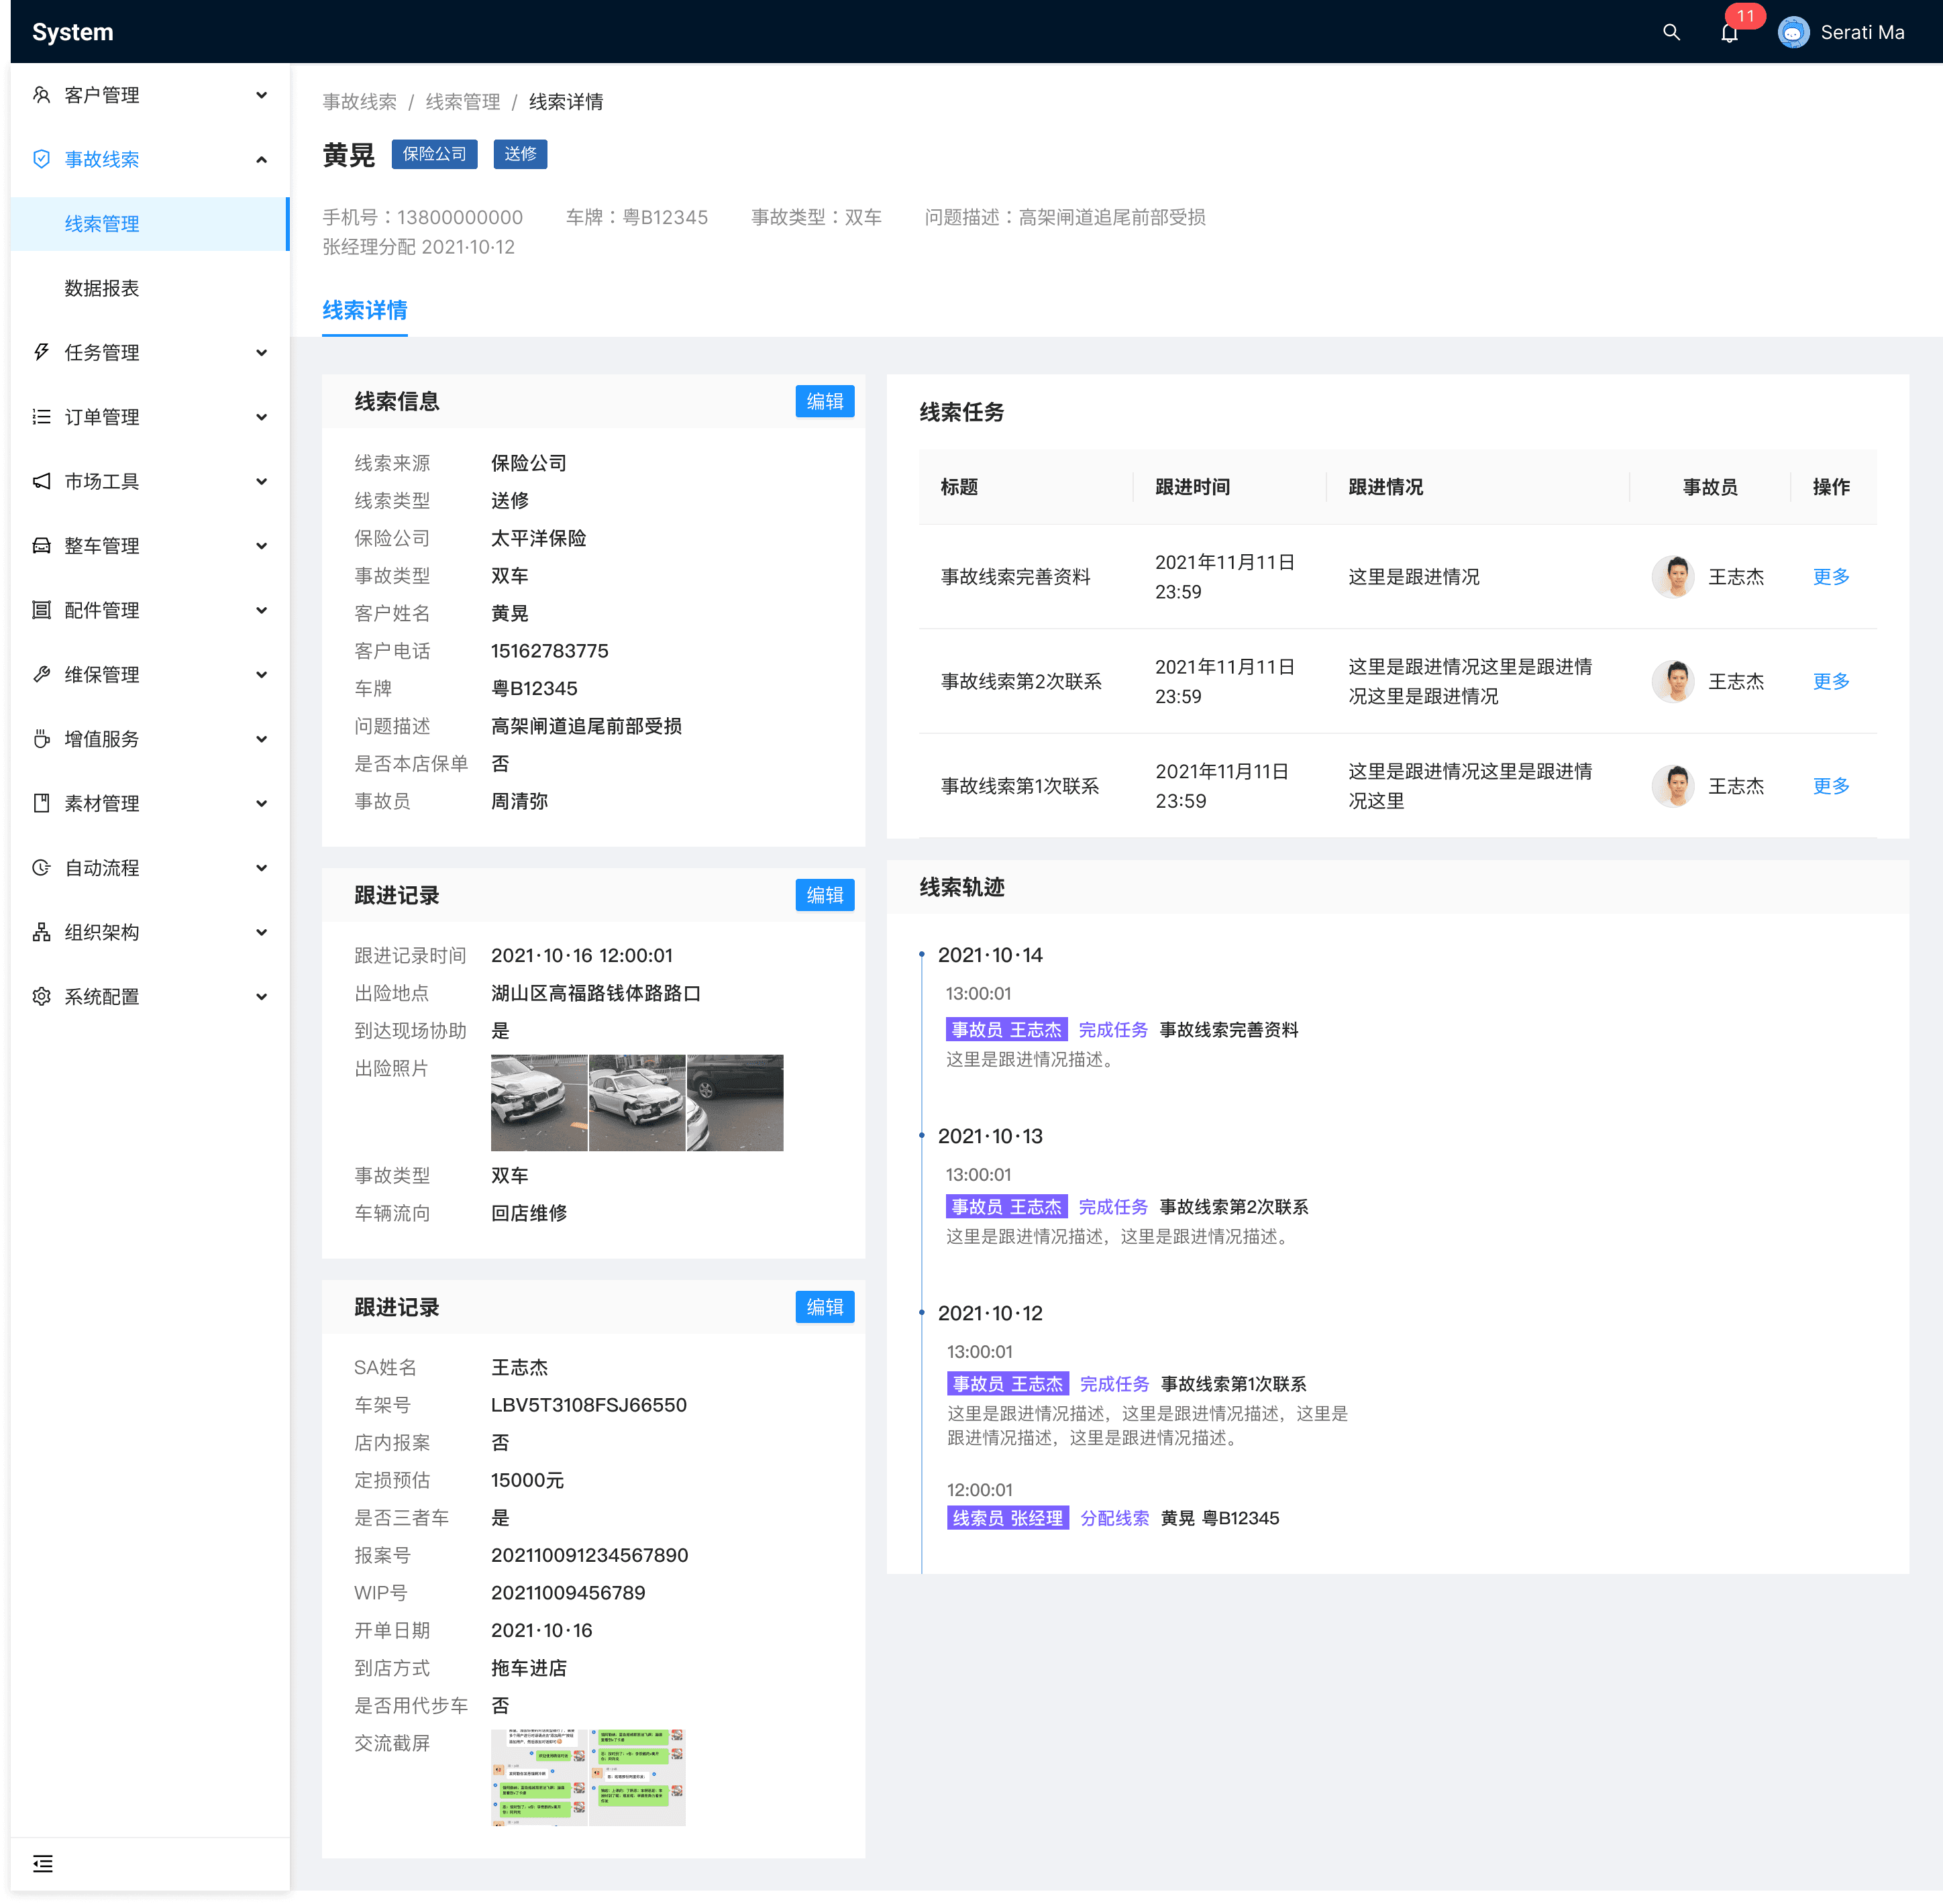The height and width of the screenshot is (1904, 1943).
Task: Expand the 订单管理 dropdown arrow
Action: (x=261, y=417)
